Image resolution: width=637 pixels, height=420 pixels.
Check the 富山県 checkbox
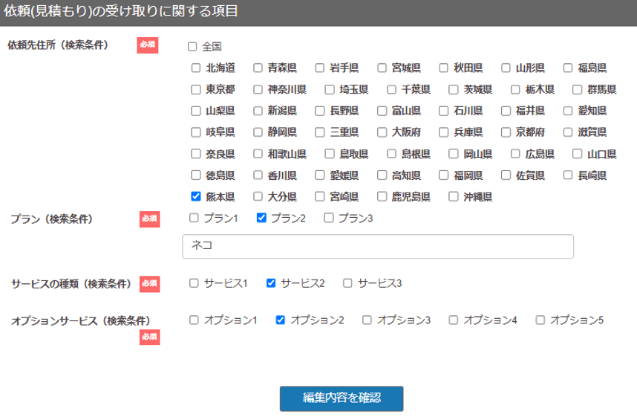(382, 111)
